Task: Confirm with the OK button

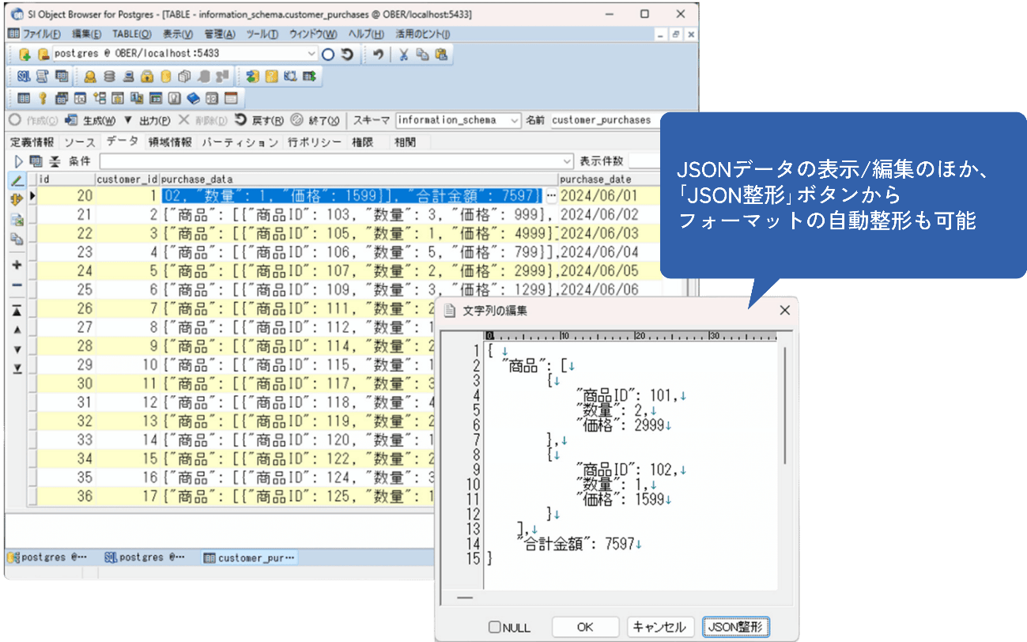Action: pyautogui.click(x=585, y=627)
